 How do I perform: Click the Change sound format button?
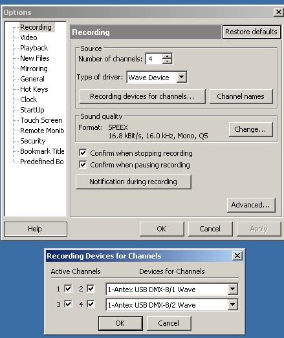click(251, 129)
